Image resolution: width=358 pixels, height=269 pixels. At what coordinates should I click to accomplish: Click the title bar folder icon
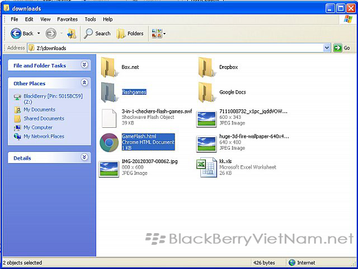pyautogui.click(x=6, y=8)
